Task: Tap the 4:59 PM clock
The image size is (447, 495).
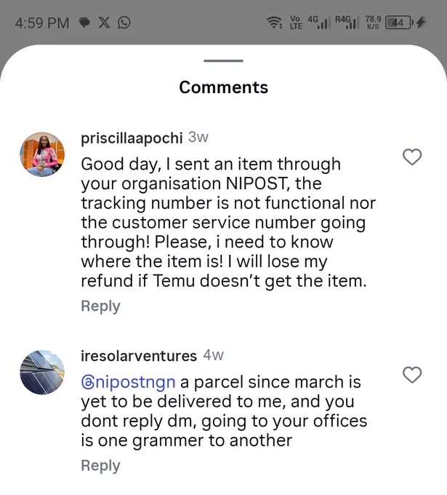Action: coord(42,23)
